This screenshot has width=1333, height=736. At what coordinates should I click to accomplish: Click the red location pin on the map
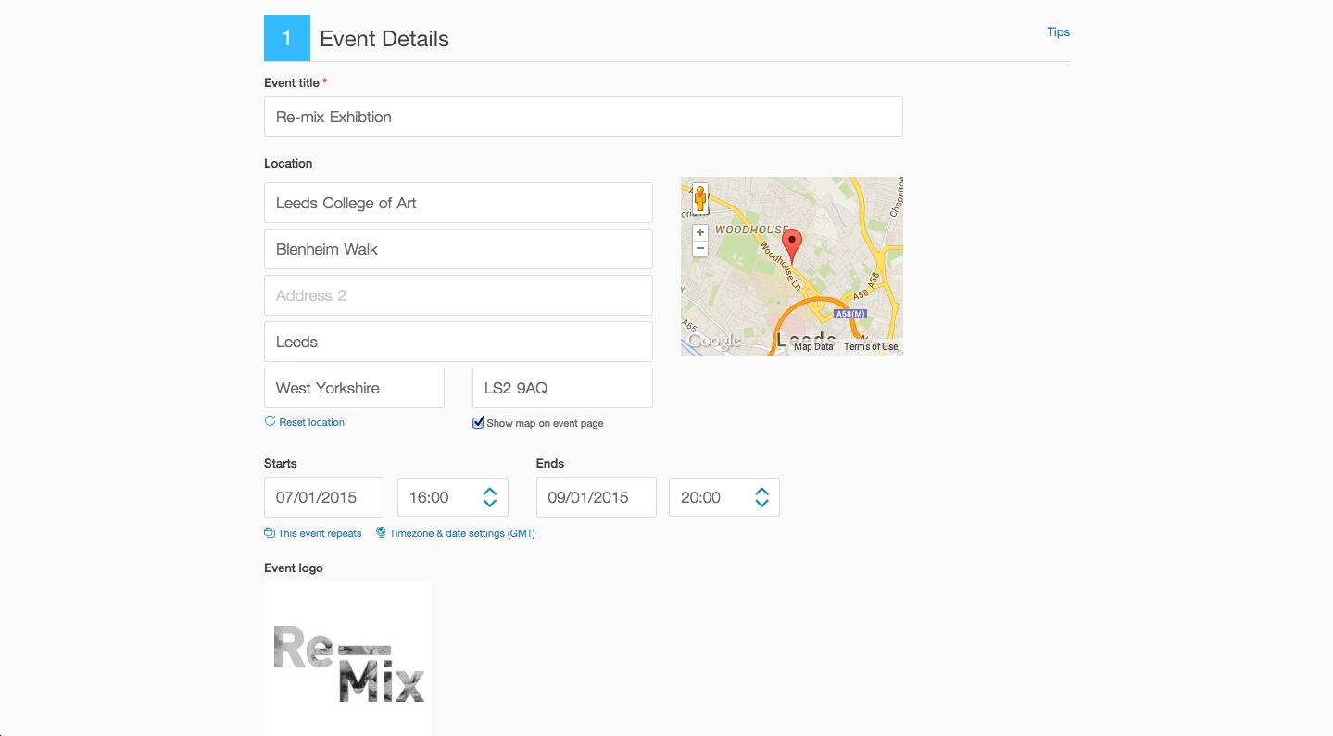[x=791, y=245]
